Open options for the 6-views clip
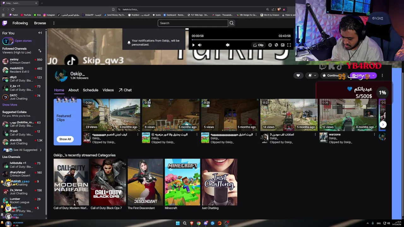The image size is (404, 227). [x=197, y=135]
